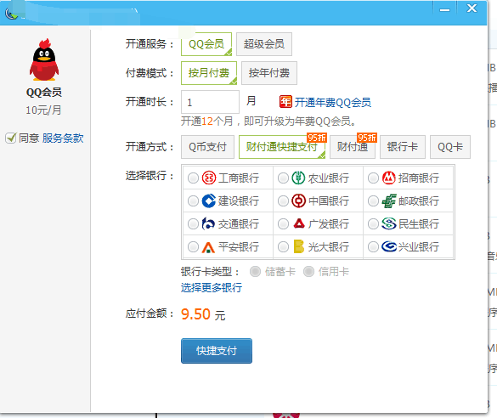The height and width of the screenshot is (418, 497).
Task: Select the 广发银行 radio button
Action: (283, 223)
